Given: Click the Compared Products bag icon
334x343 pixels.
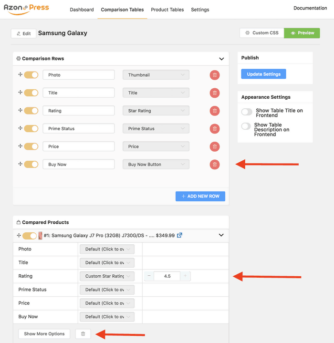Looking at the screenshot, I should [19, 222].
